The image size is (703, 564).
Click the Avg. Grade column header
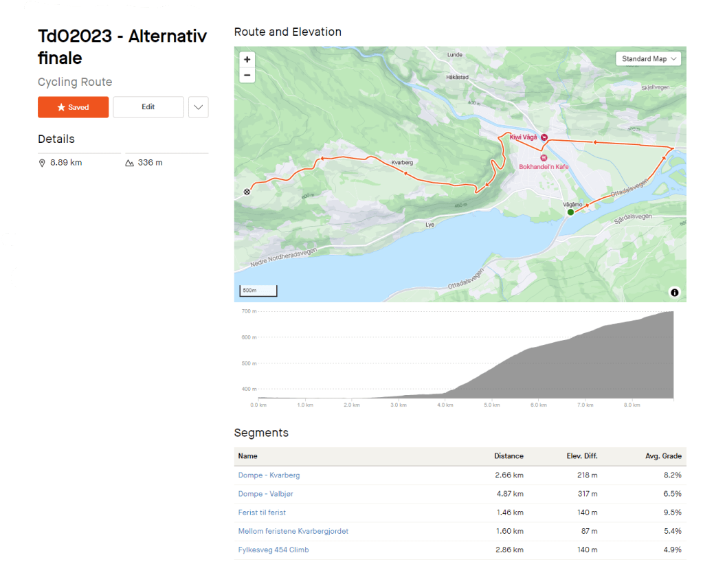click(x=662, y=456)
